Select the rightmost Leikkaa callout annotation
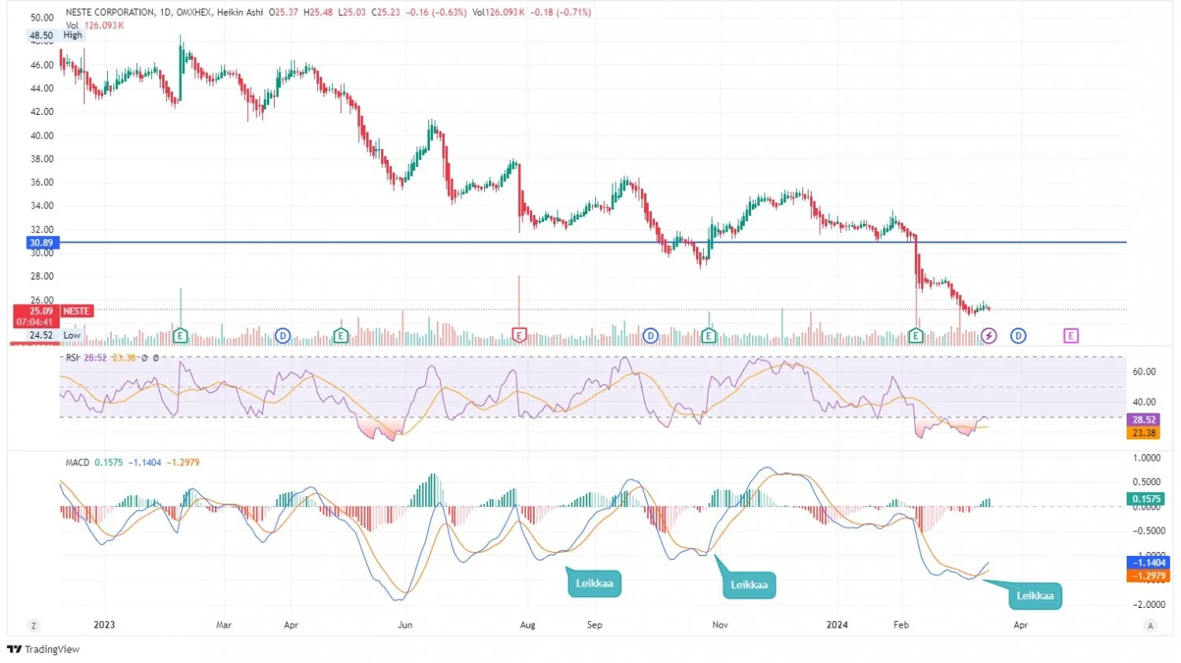This screenshot has width=1181, height=663. click(x=1035, y=596)
